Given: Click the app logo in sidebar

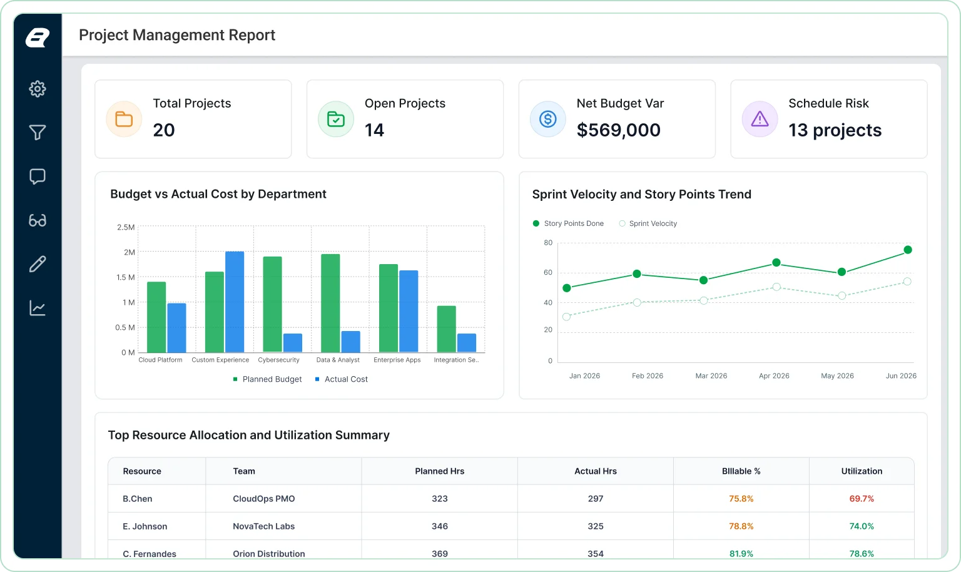Looking at the screenshot, I should click(38, 38).
